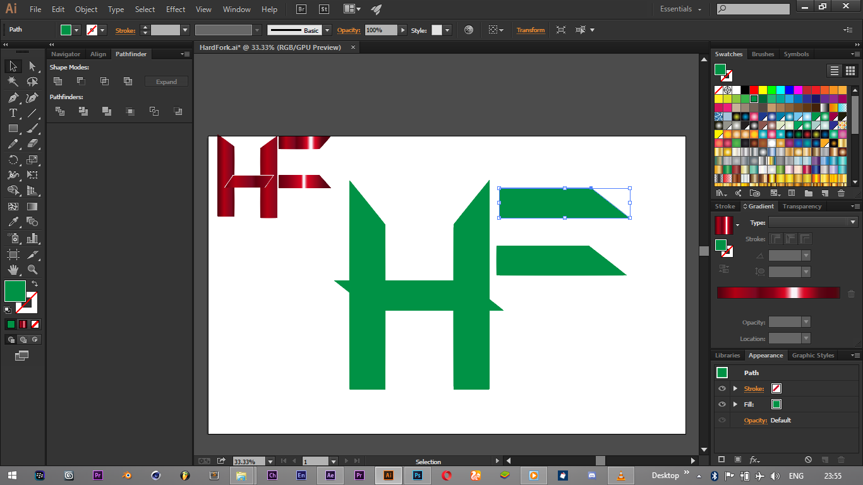Open the Effect menu
This screenshot has height=485, width=863.
click(176, 9)
